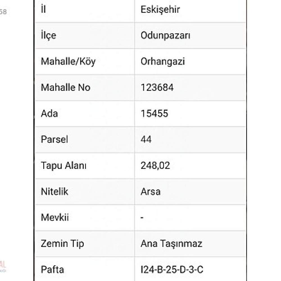The height and width of the screenshot is (281, 281).
Task: Select the Zemin Tip value Ana Taşınmaz
Action: coord(171,244)
